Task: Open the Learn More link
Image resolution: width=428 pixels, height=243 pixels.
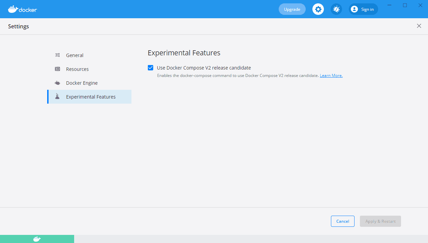Action: pyautogui.click(x=331, y=75)
